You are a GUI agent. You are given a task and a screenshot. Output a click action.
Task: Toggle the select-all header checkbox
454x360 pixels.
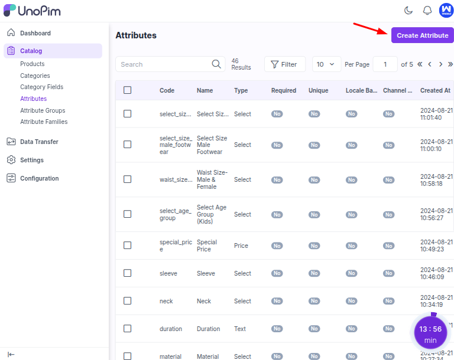coord(128,90)
